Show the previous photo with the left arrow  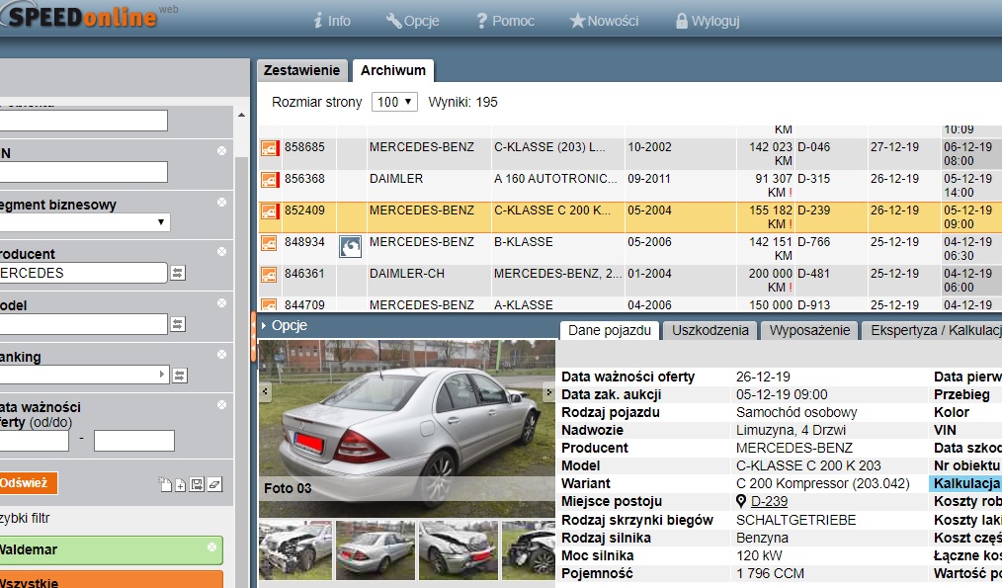click(265, 392)
